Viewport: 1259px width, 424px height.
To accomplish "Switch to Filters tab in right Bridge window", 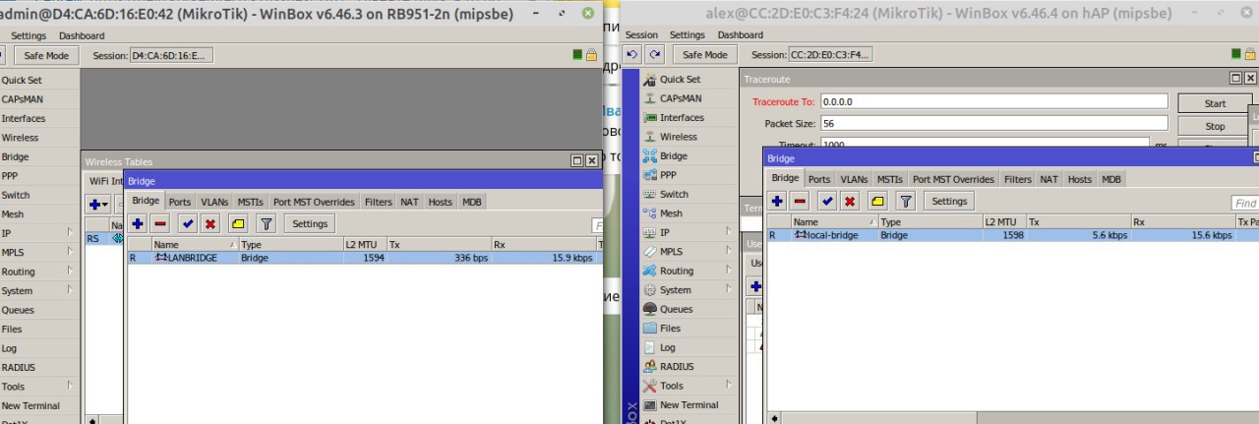I will tap(1018, 179).
